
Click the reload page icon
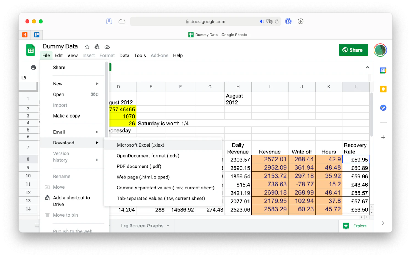277,21
